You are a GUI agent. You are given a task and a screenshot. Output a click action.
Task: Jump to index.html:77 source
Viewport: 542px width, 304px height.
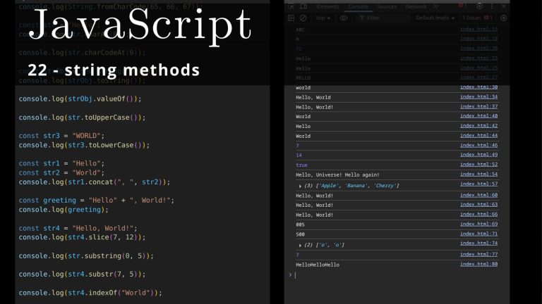[478, 254]
